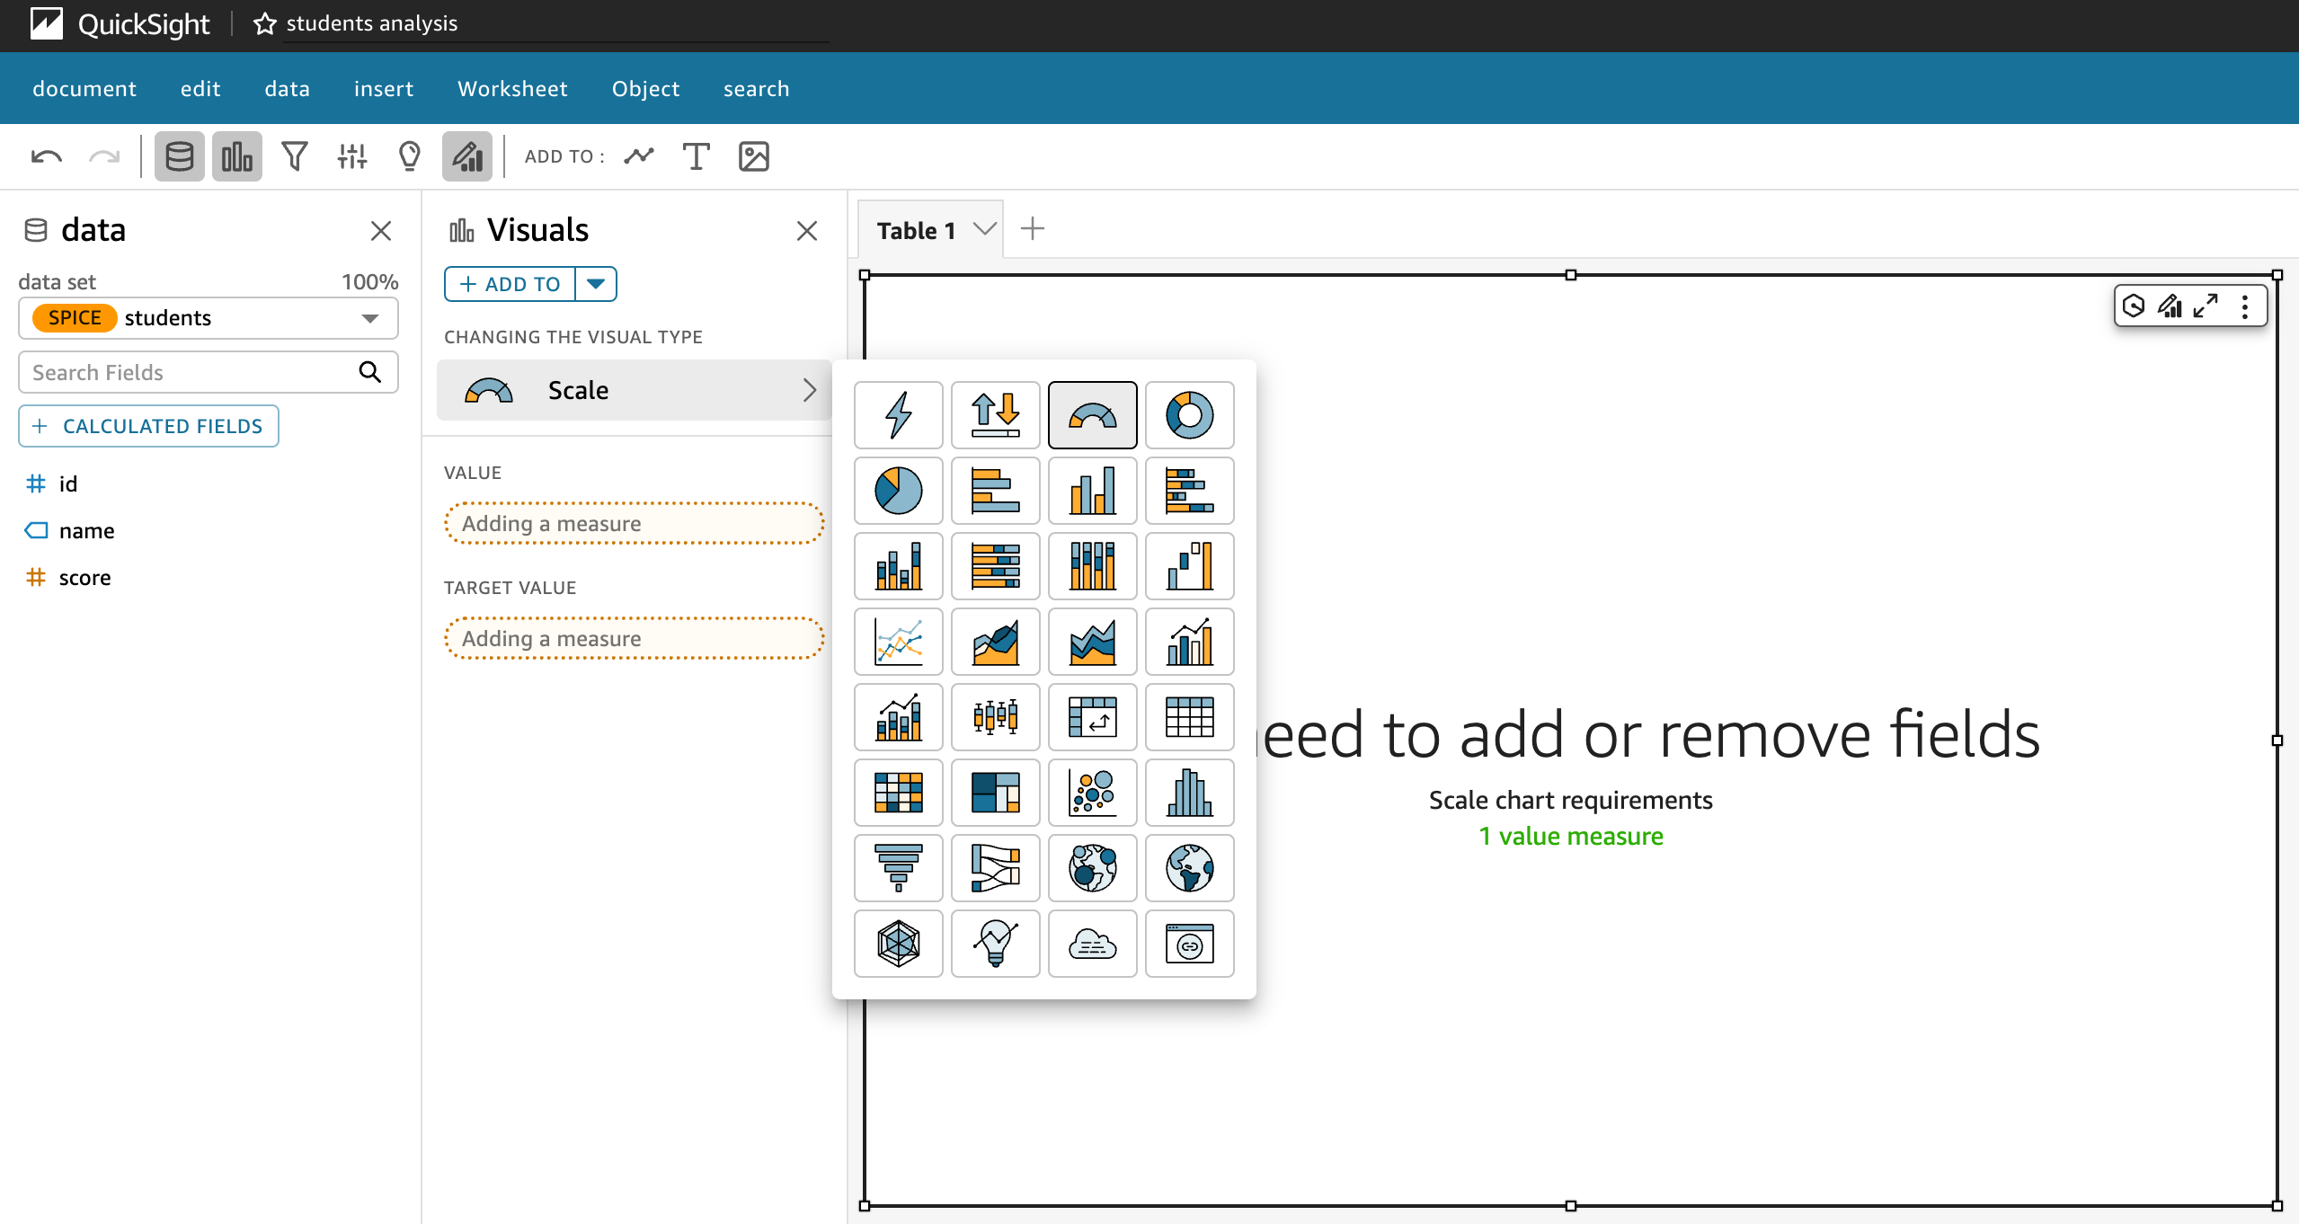The image size is (2299, 1224).
Task: Select the bar chart visual type
Action: tap(1090, 491)
